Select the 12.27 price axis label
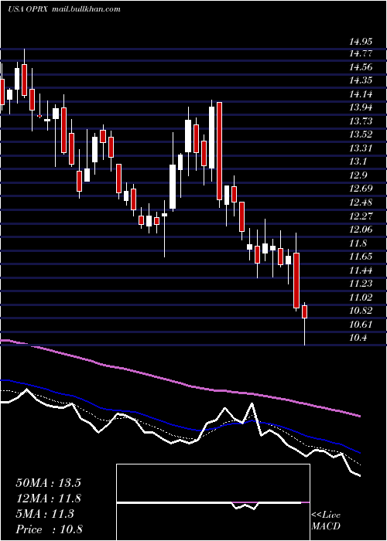This screenshot has height=541, width=387. [361, 216]
